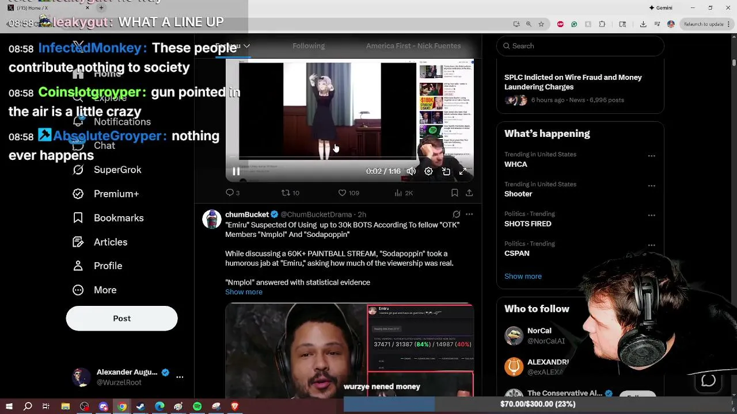Switch to America First - Nick Fuentes tab
This screenshot has width=737, height=414.
click(x=413, y=46)
